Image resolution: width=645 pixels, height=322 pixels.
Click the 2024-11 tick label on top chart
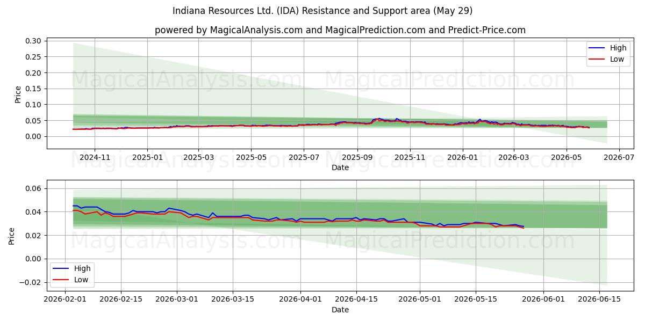tap(95, 158)
